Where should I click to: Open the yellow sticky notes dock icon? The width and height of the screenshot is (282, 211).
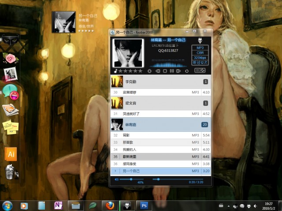point(11,127)
